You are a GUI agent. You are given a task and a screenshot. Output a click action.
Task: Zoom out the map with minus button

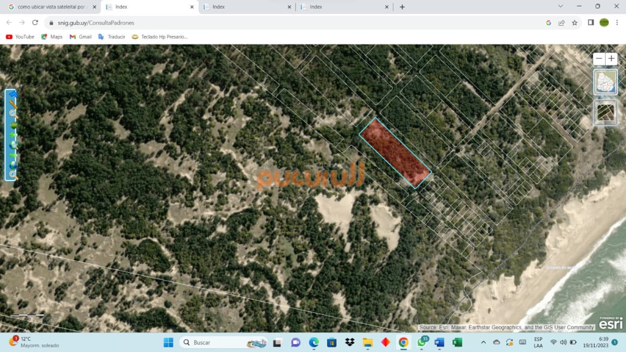tap(599, 59)
